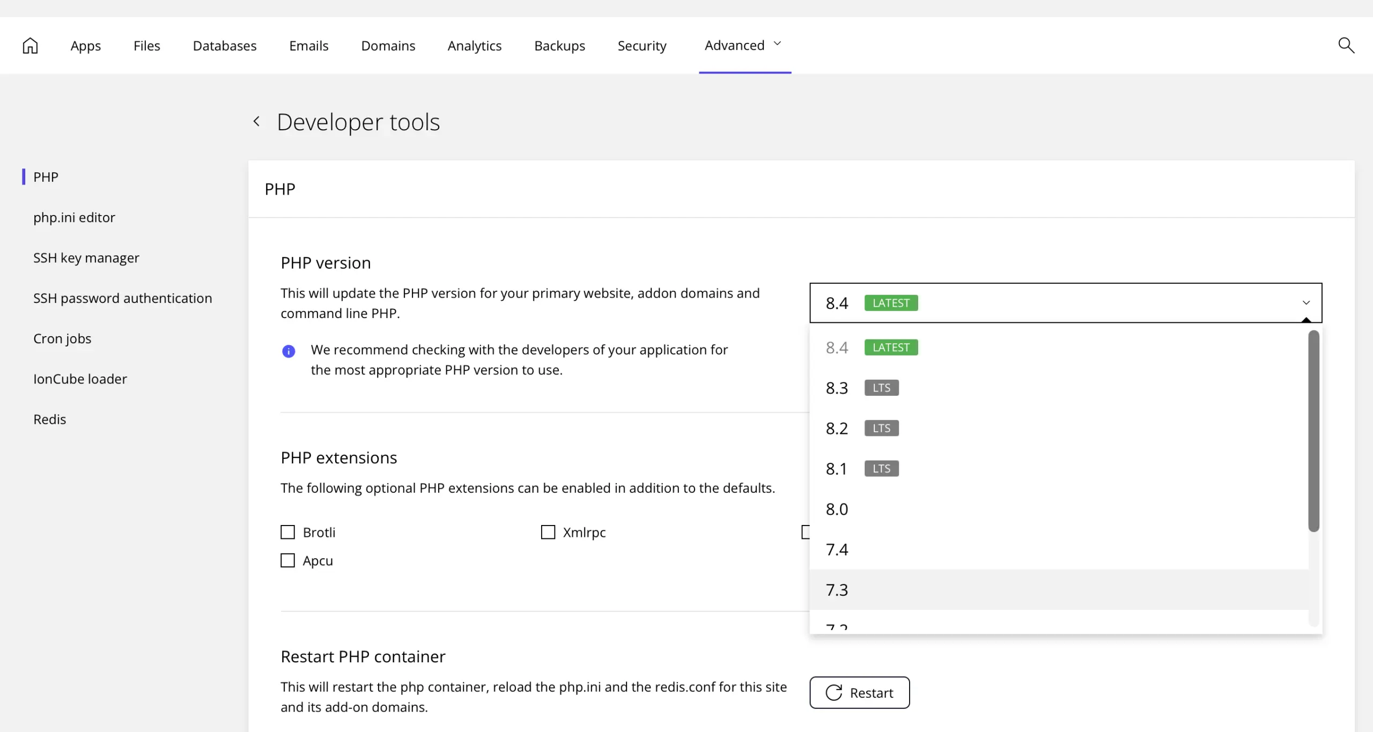The width and height of the screenshot is (1373, 732).
Task: Go to the Security tab
Action: tap(642, 46)
